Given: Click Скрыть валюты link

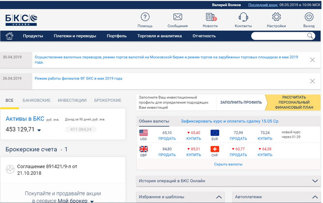Looking at the screenshot, I should coord(228,164).
